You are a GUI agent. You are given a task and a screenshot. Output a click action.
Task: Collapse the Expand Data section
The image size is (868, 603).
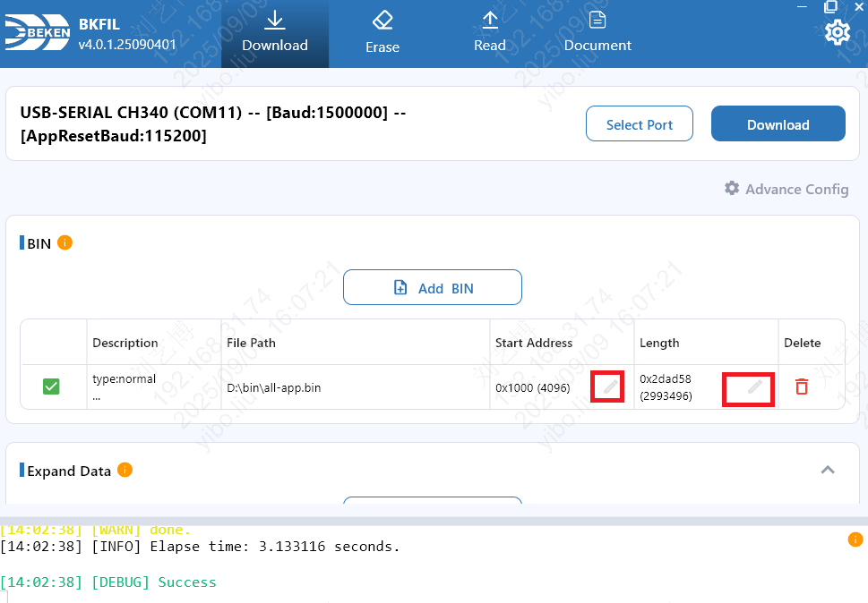point(828,470)
